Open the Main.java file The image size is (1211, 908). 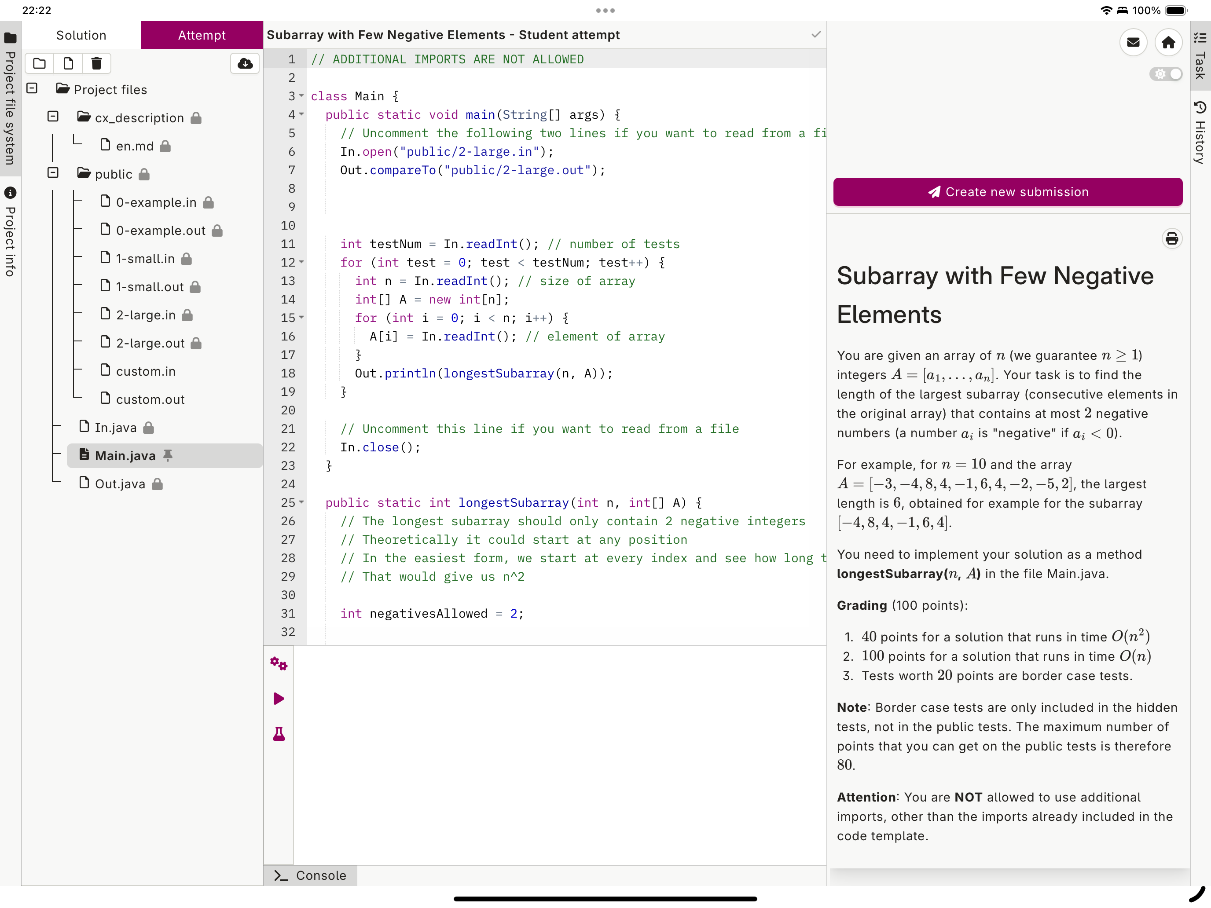pyautogui.click(x=125, y=455)
